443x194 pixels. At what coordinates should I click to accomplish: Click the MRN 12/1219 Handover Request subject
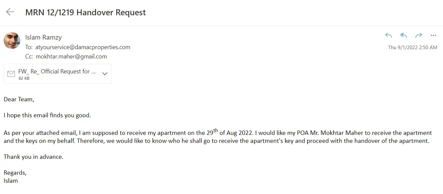tap(85, 13)
